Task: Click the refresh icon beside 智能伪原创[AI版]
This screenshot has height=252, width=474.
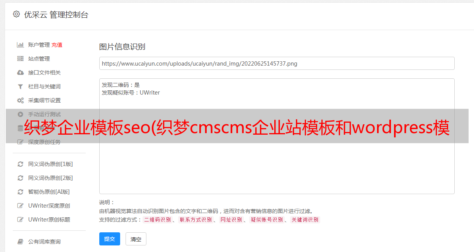Action: (x=20, y=192)
